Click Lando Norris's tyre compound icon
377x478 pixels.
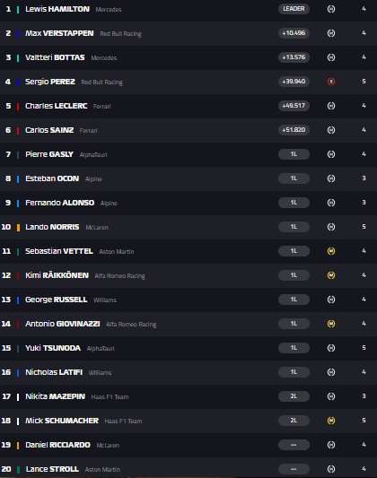(331, 227)
